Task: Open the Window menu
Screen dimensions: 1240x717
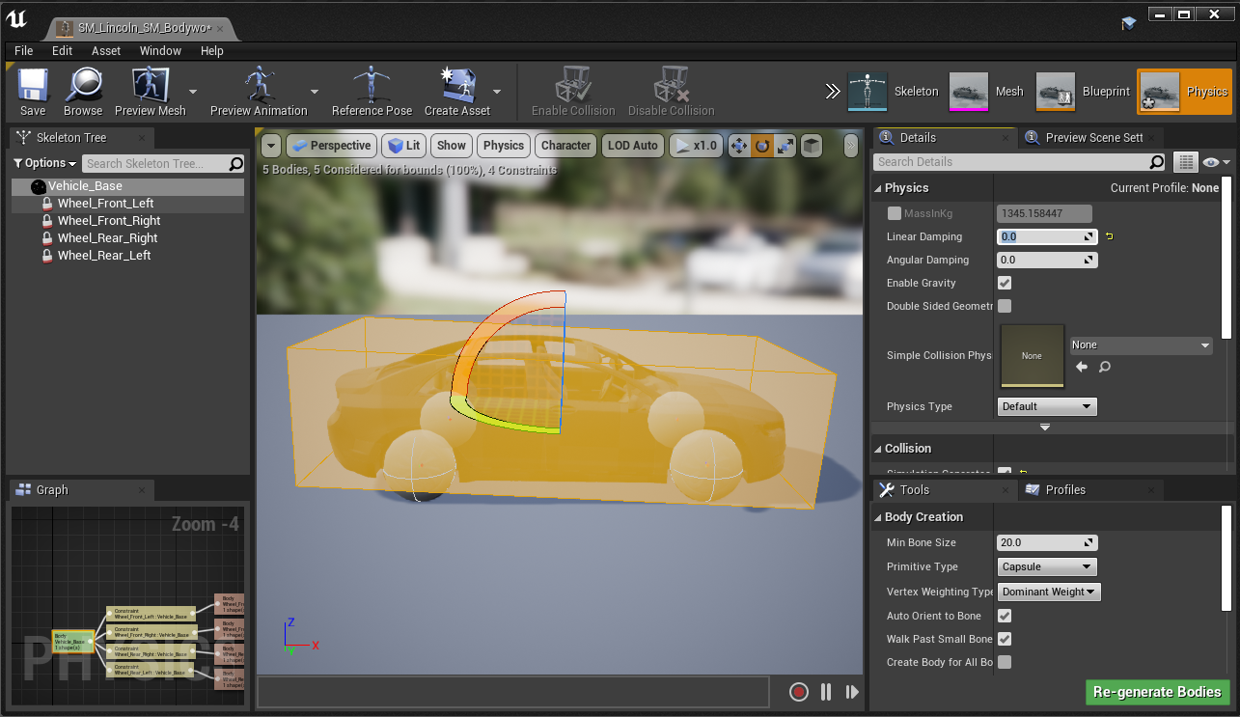Action: coord(160,50)
